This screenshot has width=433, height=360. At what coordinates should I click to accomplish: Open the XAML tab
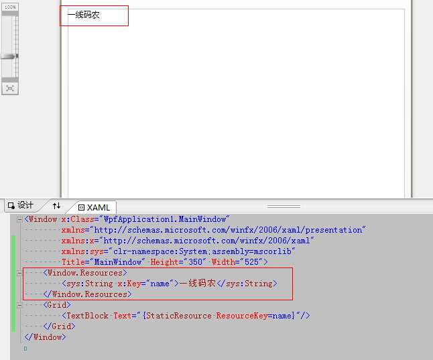pos(94,208)
